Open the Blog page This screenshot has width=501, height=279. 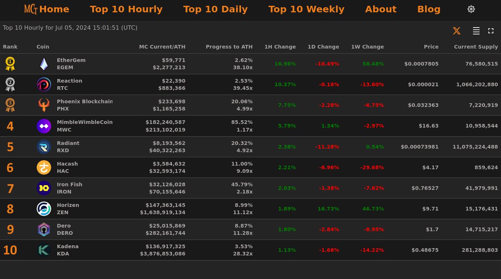tap(429, 9)
